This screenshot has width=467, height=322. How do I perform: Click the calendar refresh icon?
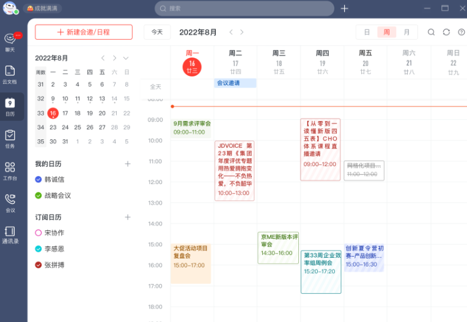pos(446,32)
